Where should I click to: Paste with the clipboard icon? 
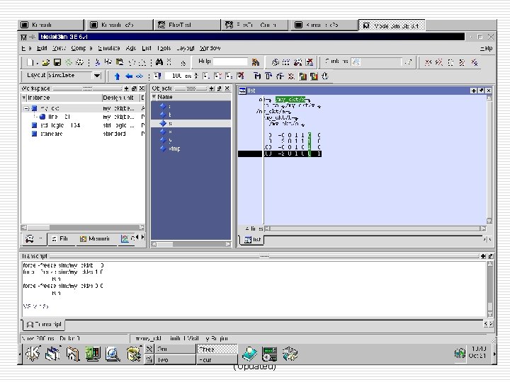(120, 62)
